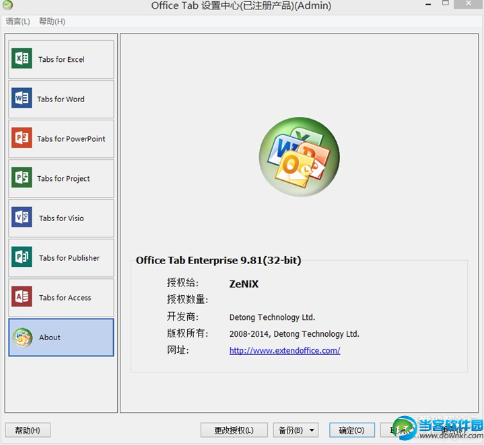This screenshot has height=445, width=484.
Task: Click Office Tab Enterprise 9.81(32-bit) heading
Action: [x=219, y=260]
